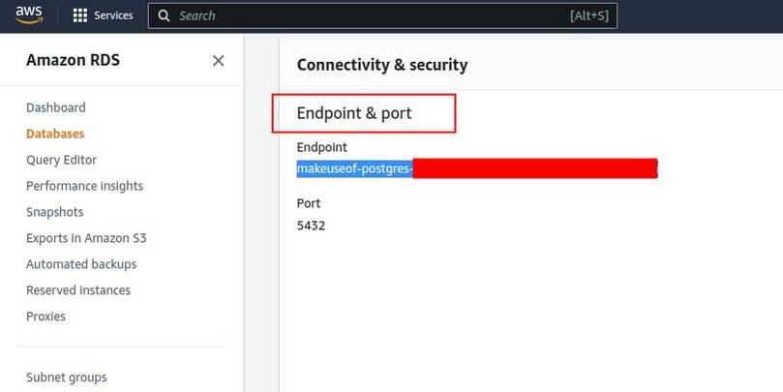
Task: Go to Automated backups
Action: click(x=81, y=264)
